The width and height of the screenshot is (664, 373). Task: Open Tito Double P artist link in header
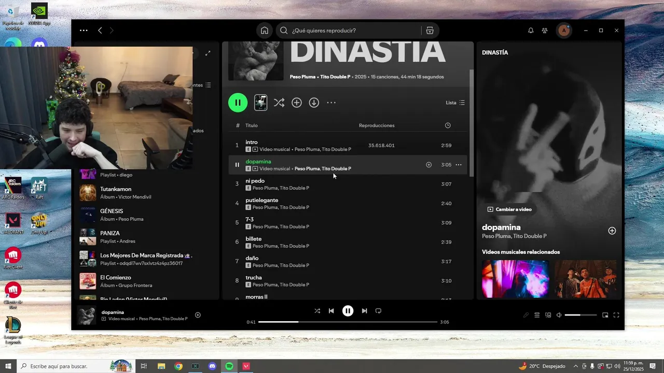(335, 77)
